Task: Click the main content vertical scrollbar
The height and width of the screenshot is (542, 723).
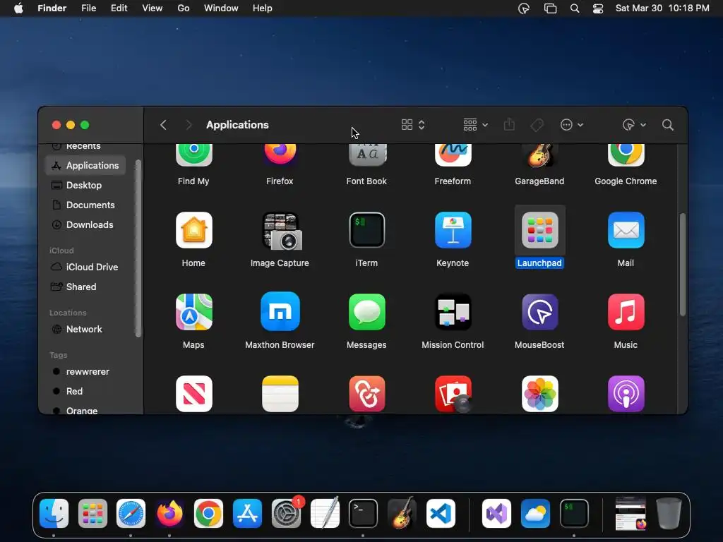Action: 683,265
